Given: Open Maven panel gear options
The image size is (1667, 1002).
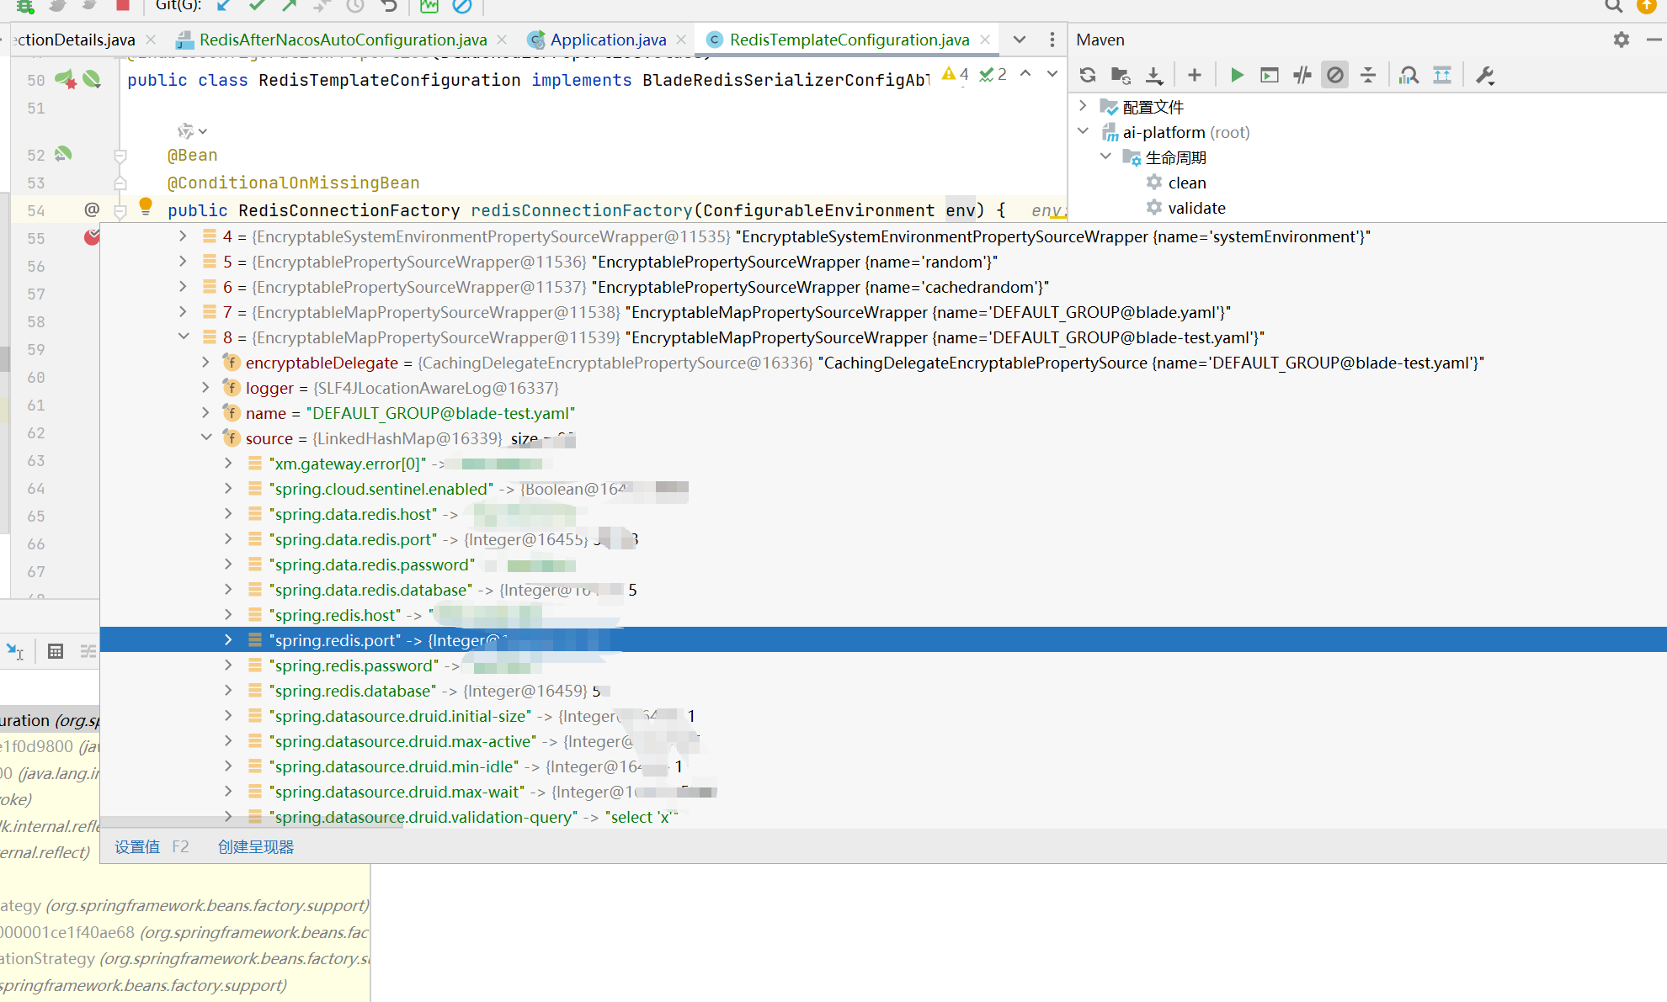Looking at the screenshot, I should coord(1621,40).
